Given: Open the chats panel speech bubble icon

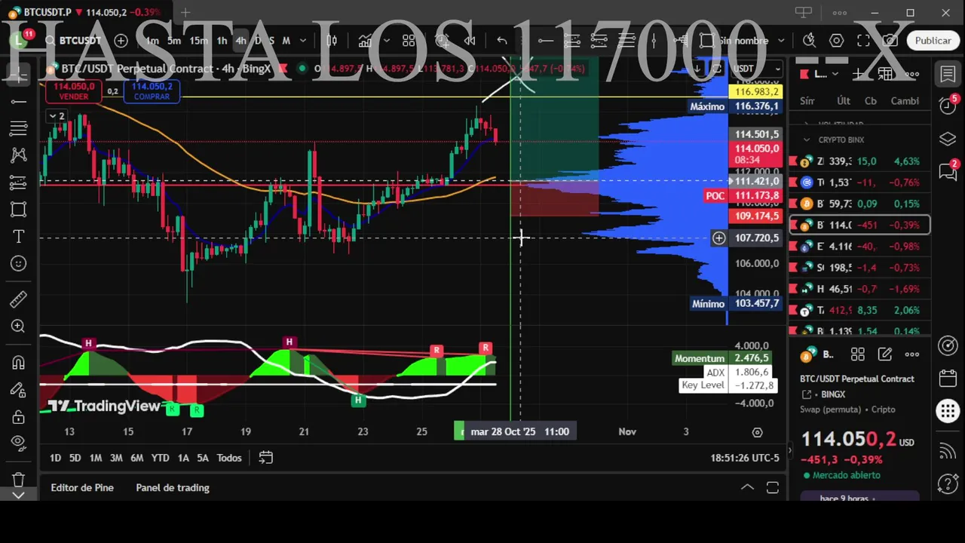Looking at the screenshot, I should [x=948, y=172].
